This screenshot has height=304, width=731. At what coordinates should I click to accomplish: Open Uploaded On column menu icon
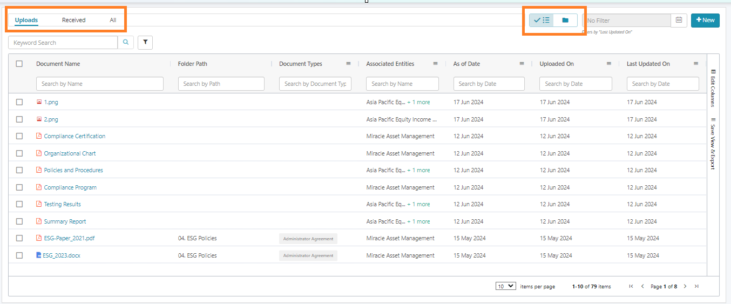(x=608, y=64)
